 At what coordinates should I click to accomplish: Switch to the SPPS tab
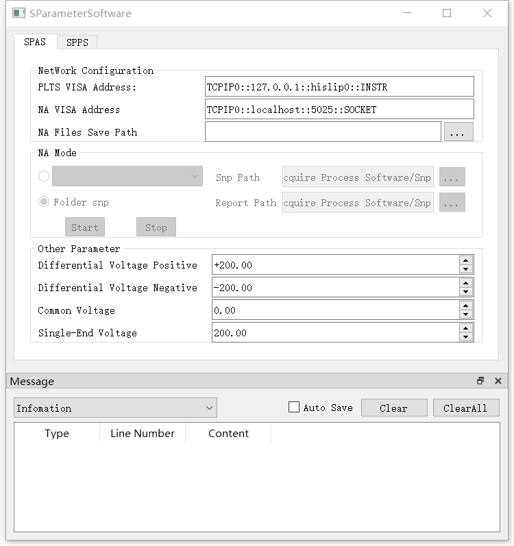[77, 42]
